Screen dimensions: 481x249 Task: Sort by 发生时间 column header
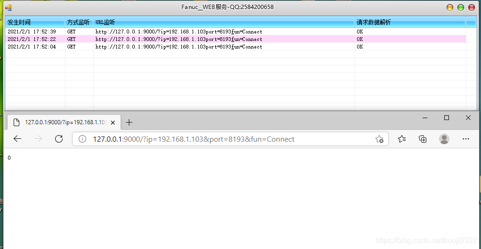click(x=35, y=23)
